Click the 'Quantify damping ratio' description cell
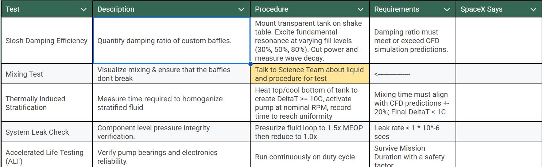The height and width of the screenshot is (167, 542). [171, 41]
